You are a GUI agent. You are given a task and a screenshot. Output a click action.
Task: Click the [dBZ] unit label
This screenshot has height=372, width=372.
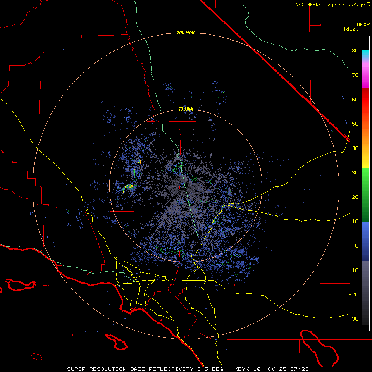tap(351, 29)
